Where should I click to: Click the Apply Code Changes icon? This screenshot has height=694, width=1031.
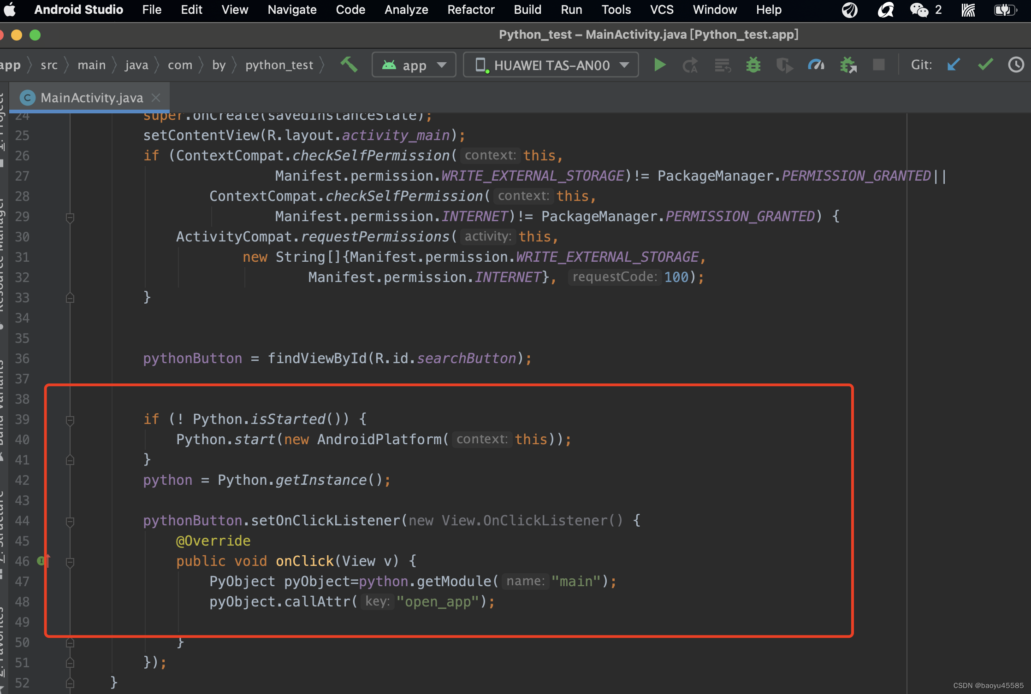pos(723,65)
